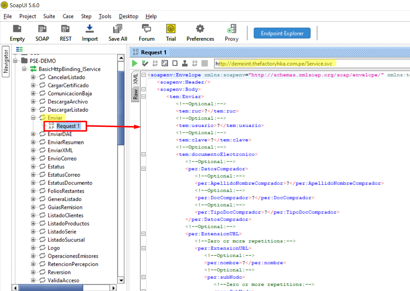This screenshot has height=291, width=410.
Task: Click the REST project toolbar icon
Action: 65,29
